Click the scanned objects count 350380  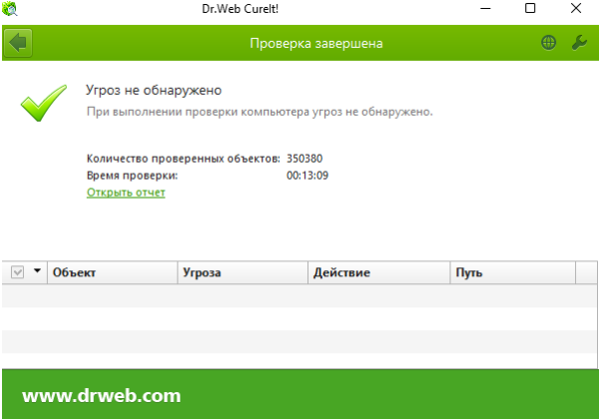click(x=304, y=159)
